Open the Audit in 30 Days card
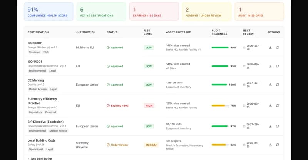Viewport: 308px width, 160px height. [x=259, y=12]
